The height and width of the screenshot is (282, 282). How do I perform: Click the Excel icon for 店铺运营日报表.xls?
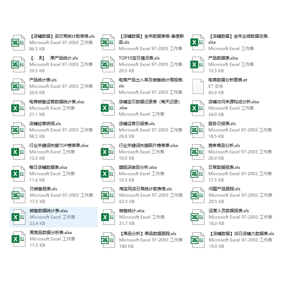coord(108,130)
